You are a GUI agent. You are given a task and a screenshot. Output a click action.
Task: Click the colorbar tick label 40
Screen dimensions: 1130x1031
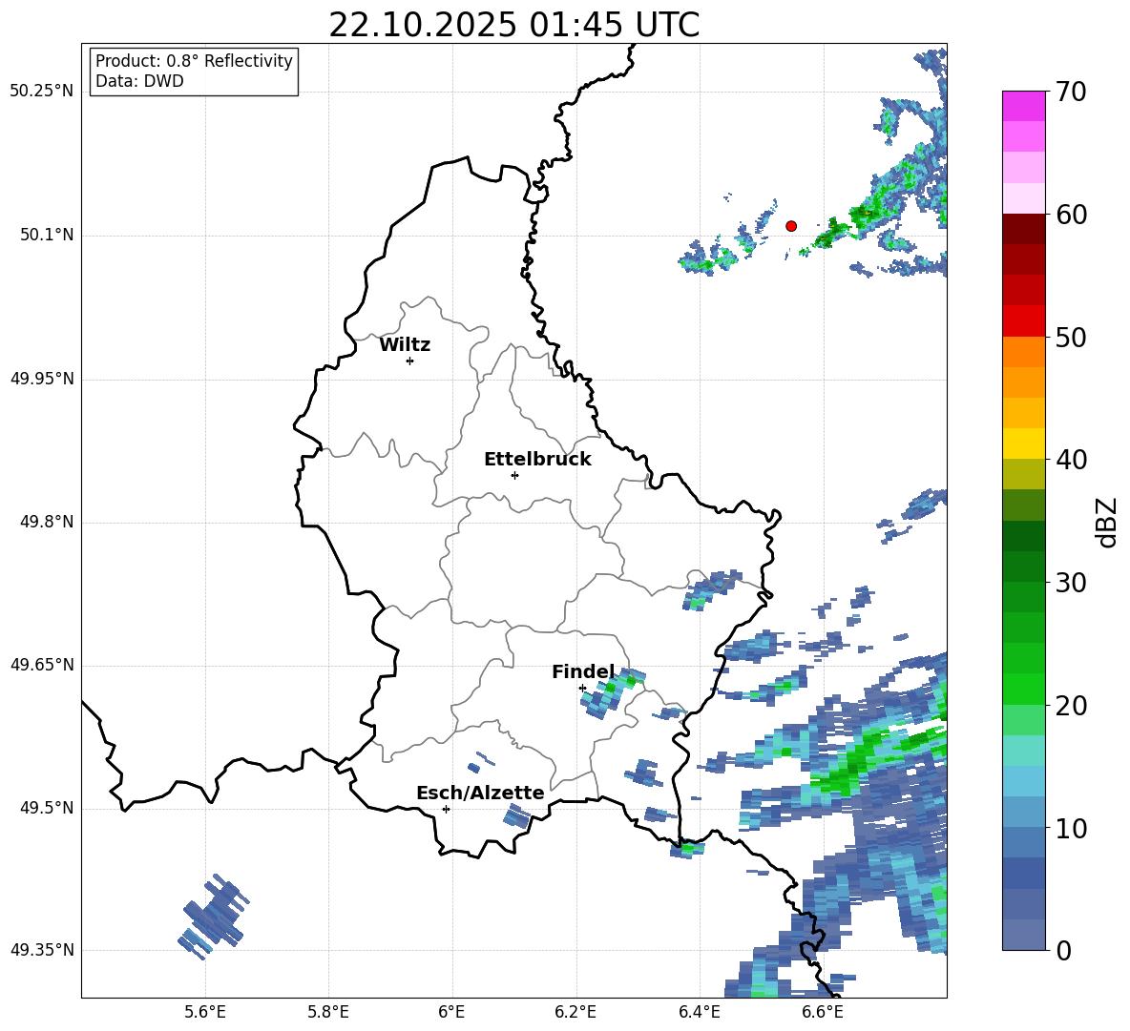(1071, 460)
